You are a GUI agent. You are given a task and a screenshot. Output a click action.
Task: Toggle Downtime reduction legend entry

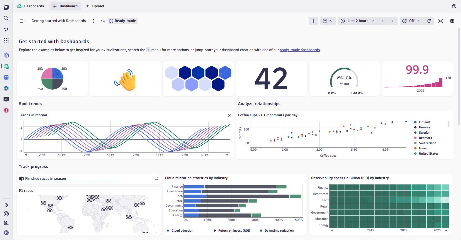click(x=279, y=231)
